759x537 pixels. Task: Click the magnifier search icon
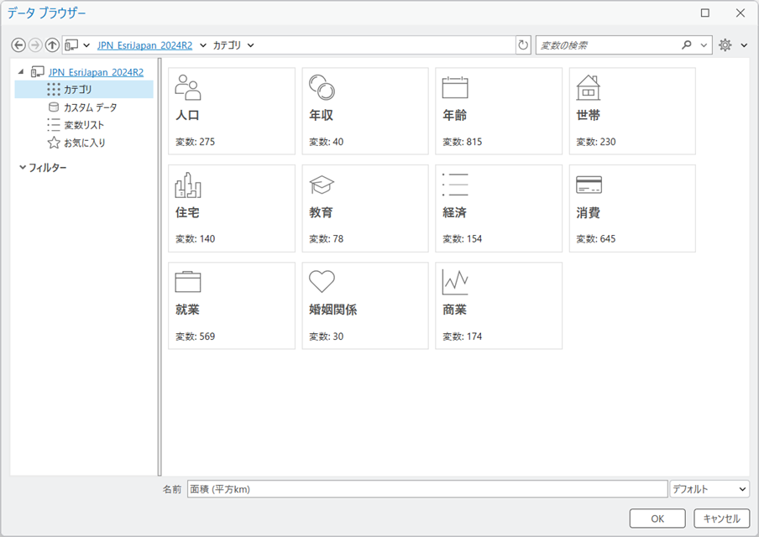point(687,45)
